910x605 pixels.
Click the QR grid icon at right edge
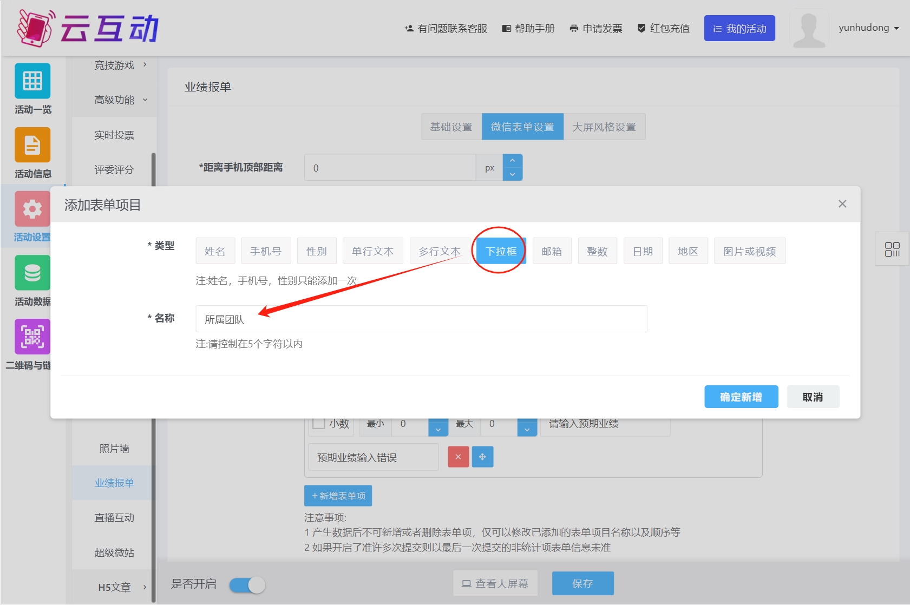892,249
